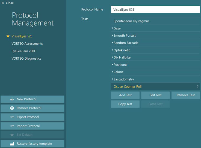Select the EyeSeeCam vHIT protocol
Viewport: 201px width, 148px height.
[x=23, y=51]
